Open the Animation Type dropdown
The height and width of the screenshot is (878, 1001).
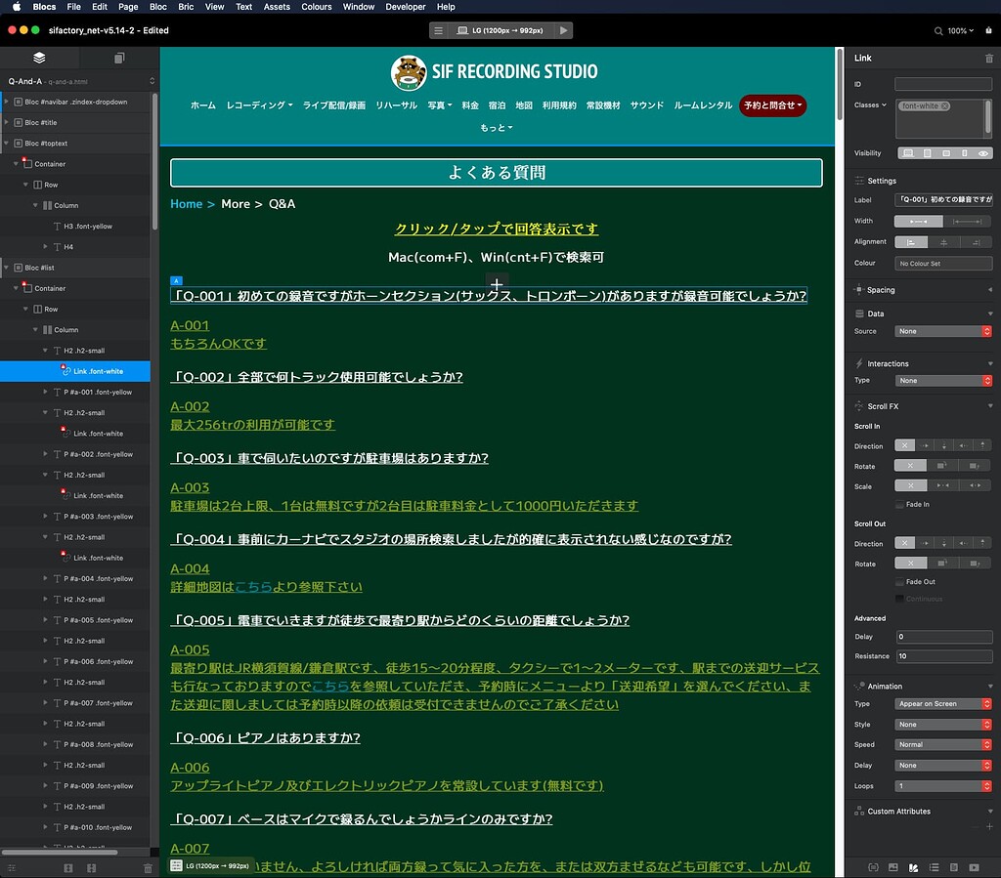click(x=943, y=704)
